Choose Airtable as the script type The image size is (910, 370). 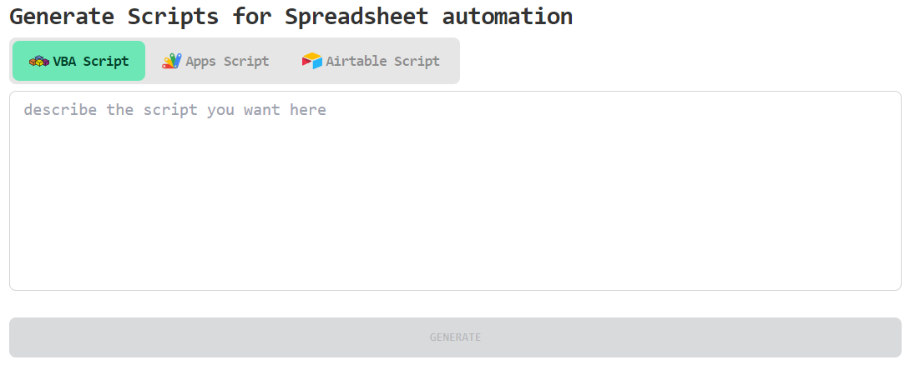point(372,61)
